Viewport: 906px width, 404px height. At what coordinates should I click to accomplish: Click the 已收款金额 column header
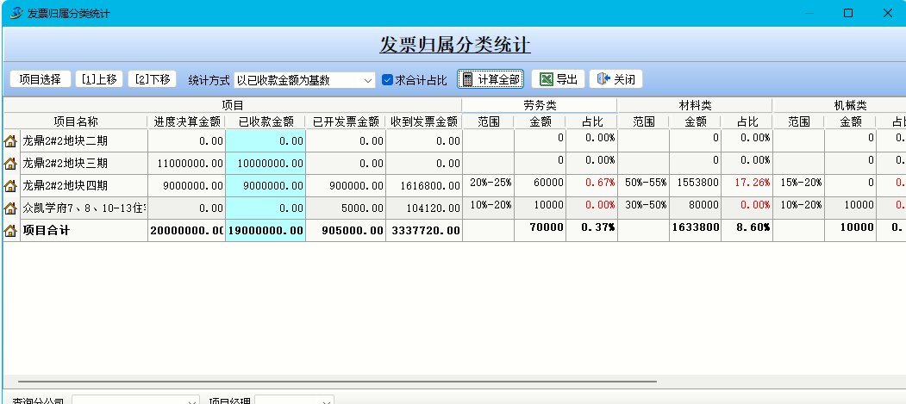pyautogui.click(x=265, y=121)
